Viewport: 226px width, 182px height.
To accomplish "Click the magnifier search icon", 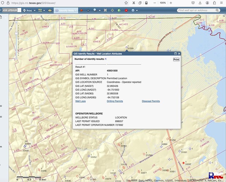I will (x=95, y=10).
